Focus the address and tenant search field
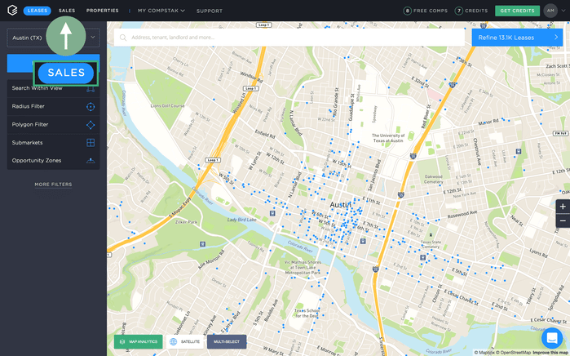Screen dimensions: 570x356 (289, 37)
